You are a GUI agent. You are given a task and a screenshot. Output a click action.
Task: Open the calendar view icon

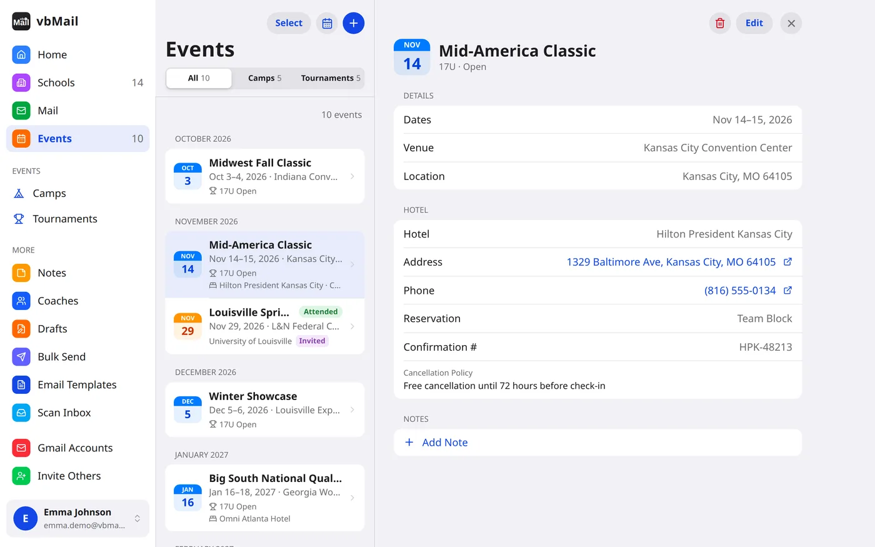click(327, 23)
